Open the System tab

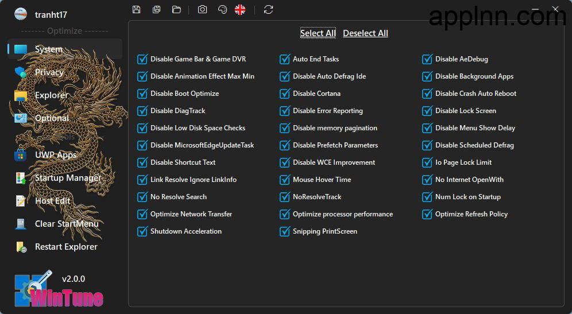(x=65, y=49)
